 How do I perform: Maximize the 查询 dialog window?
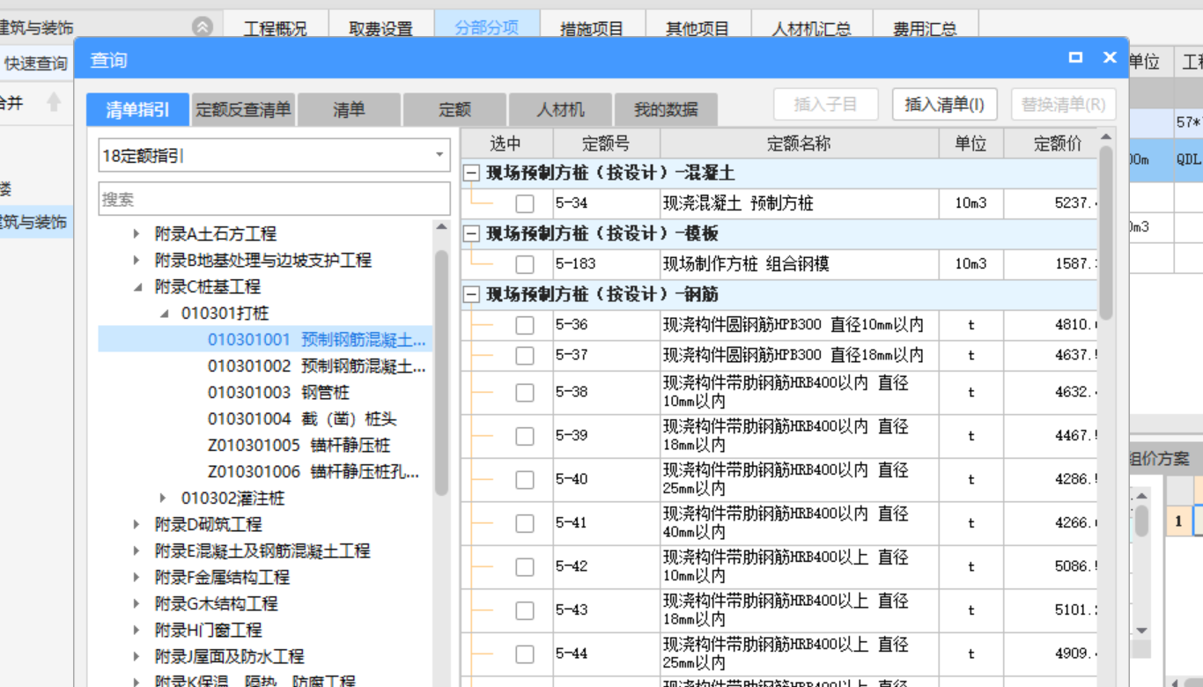point(1075,57)
